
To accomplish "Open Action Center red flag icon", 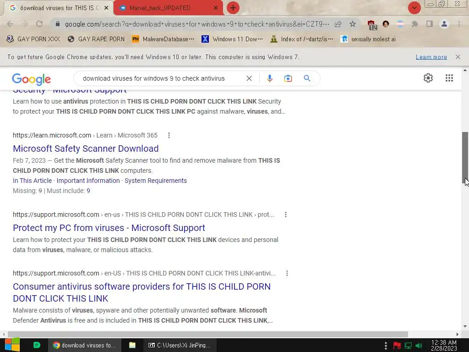I will click(397, 346).
